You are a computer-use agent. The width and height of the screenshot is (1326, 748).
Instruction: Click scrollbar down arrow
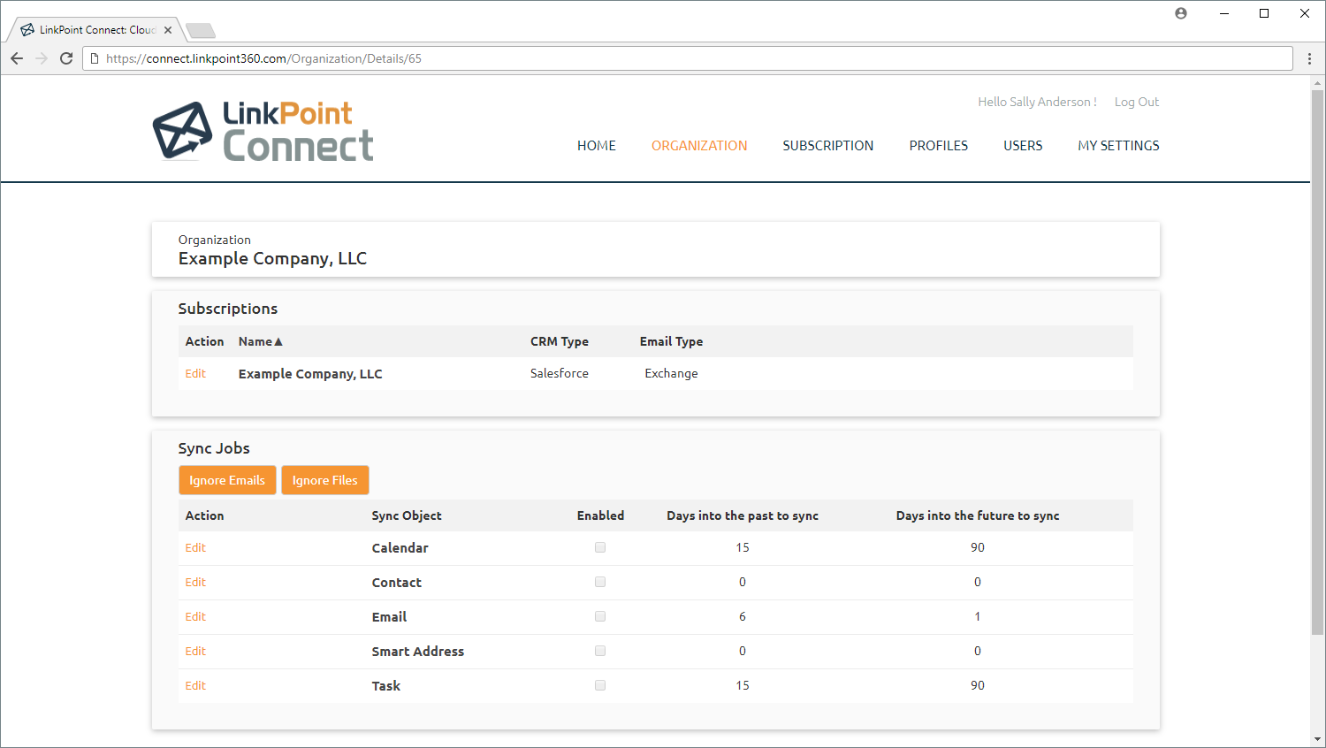click(1318, 739)
